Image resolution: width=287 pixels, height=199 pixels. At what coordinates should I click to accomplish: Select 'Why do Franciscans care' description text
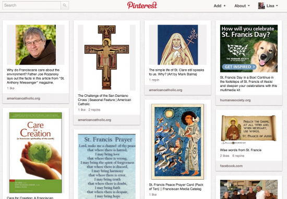[35, 76]
